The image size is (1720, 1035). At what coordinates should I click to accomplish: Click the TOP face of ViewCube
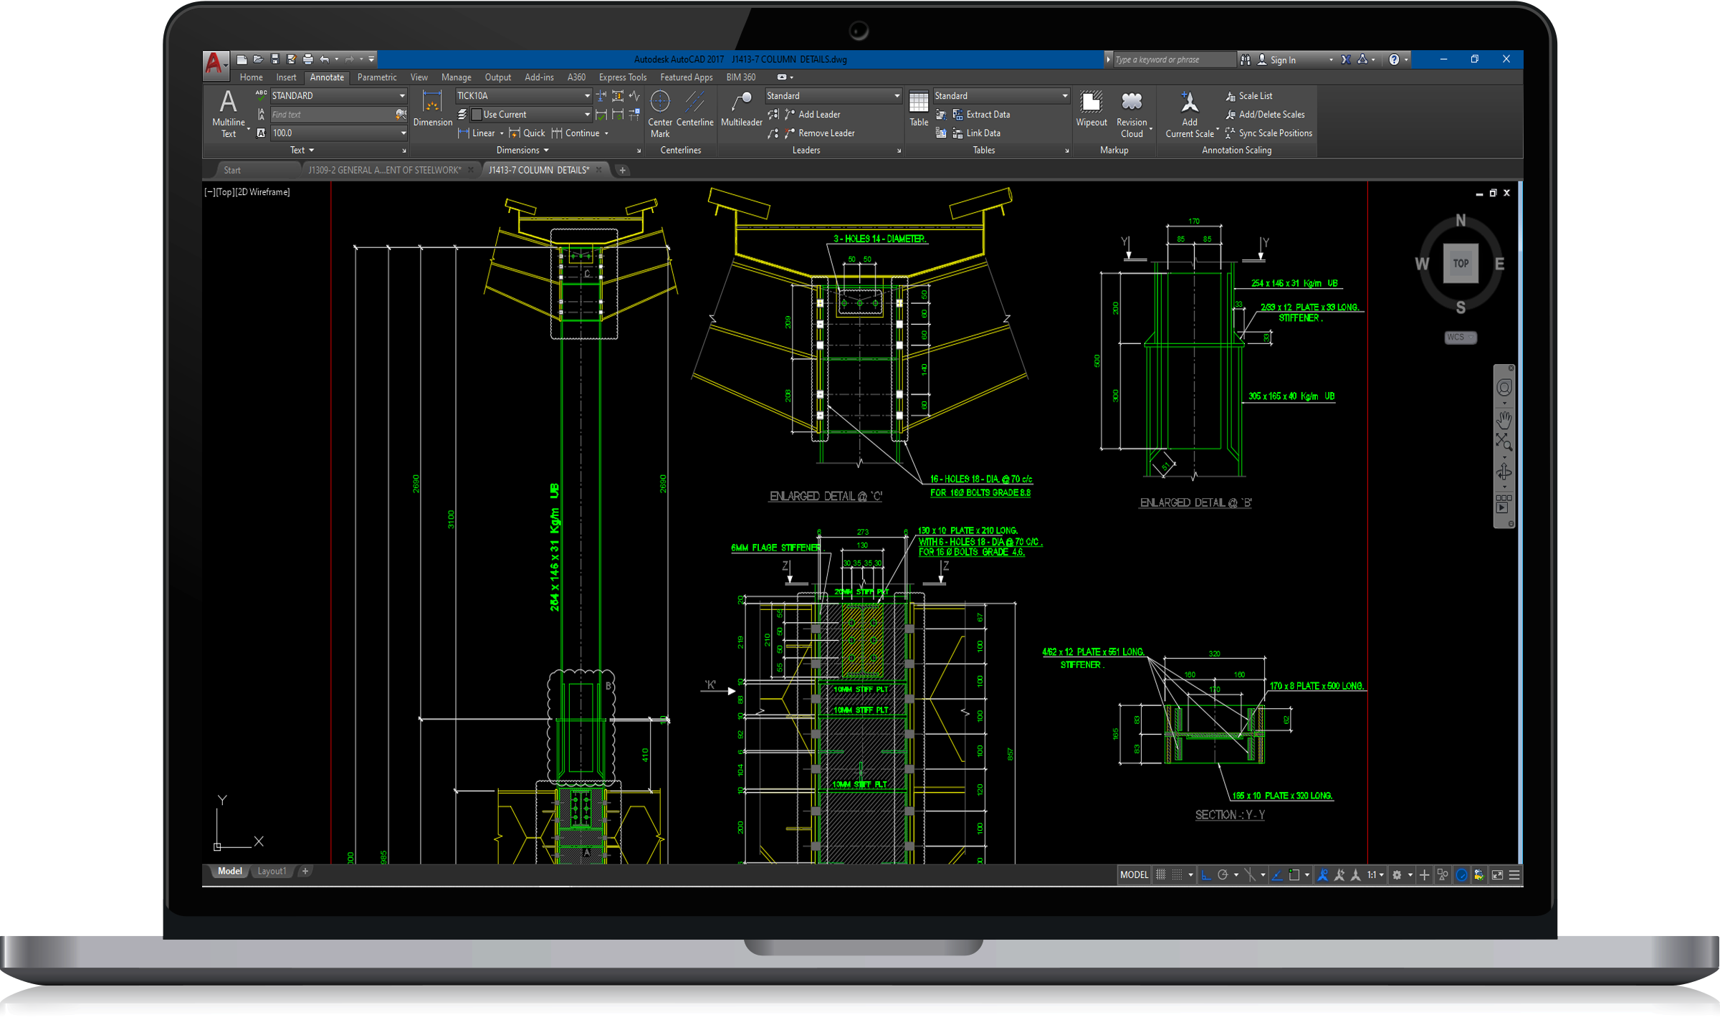(1460, 264)
